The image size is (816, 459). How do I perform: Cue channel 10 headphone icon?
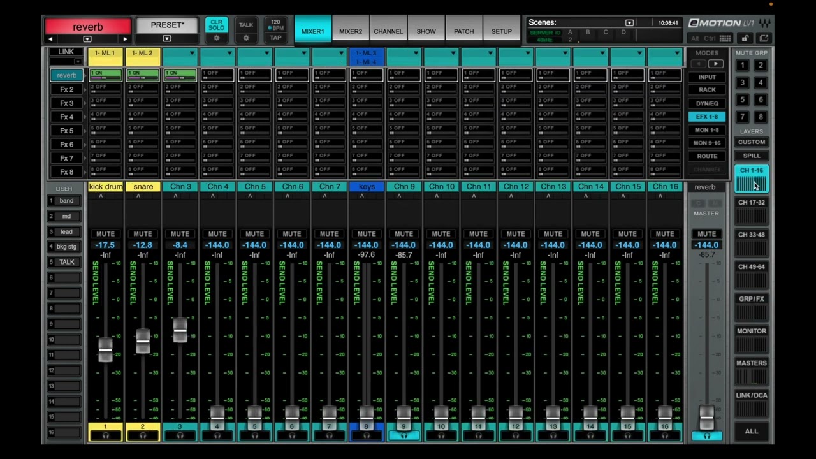click(441, 436)
